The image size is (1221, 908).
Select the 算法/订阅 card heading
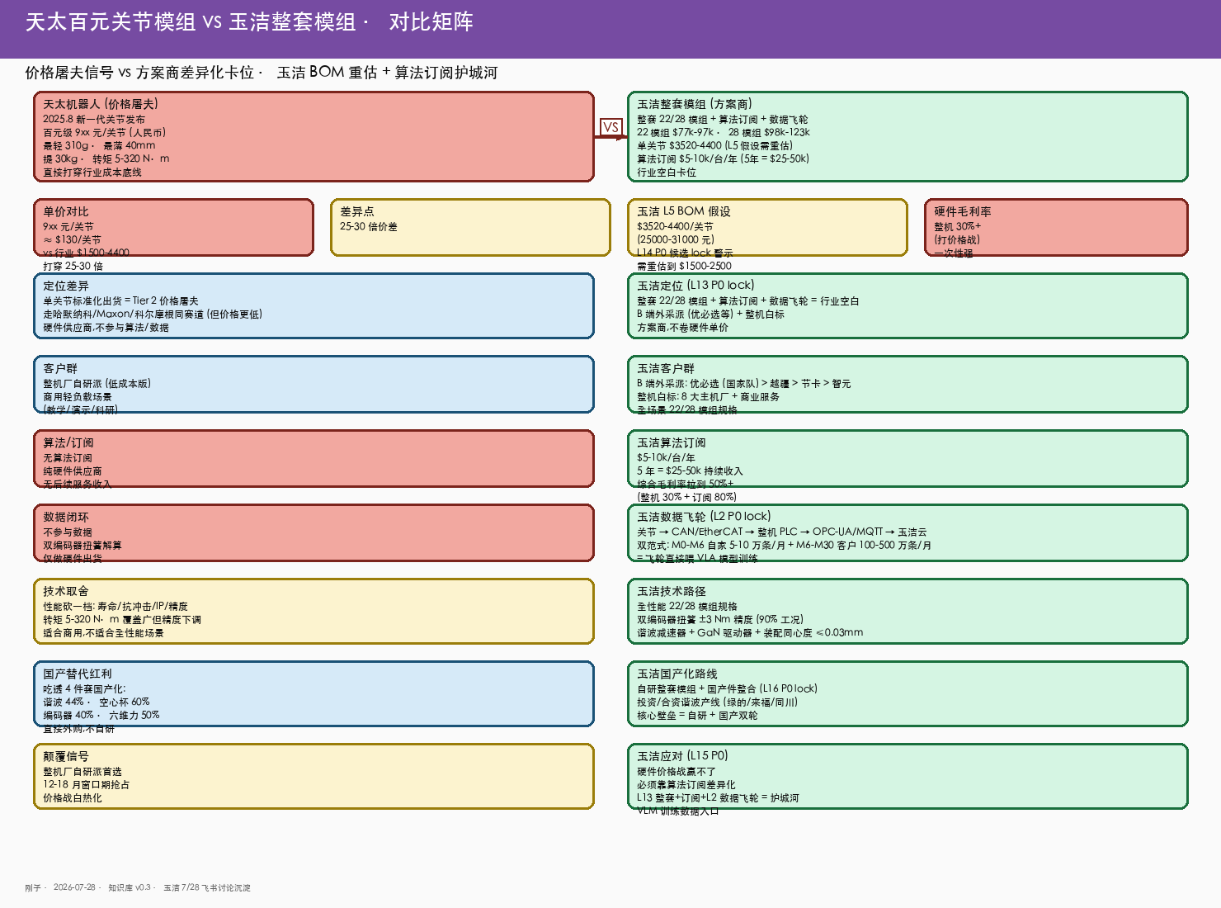coord(68,442)
